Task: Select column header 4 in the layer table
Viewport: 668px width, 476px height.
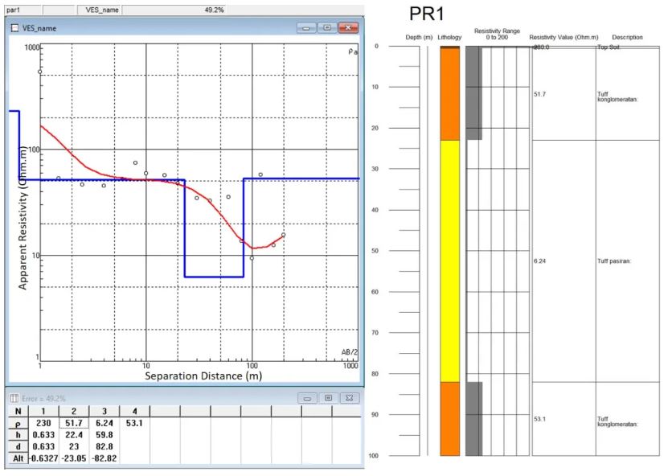Action: click(134, 411)
